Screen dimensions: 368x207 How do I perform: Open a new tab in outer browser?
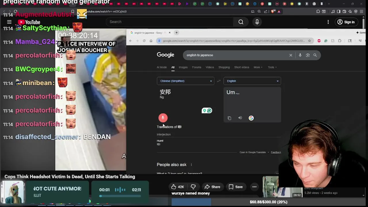pos(329,4)
